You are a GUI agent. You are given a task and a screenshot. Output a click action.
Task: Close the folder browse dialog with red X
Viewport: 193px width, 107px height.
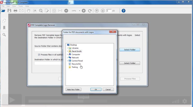[113, 32]
